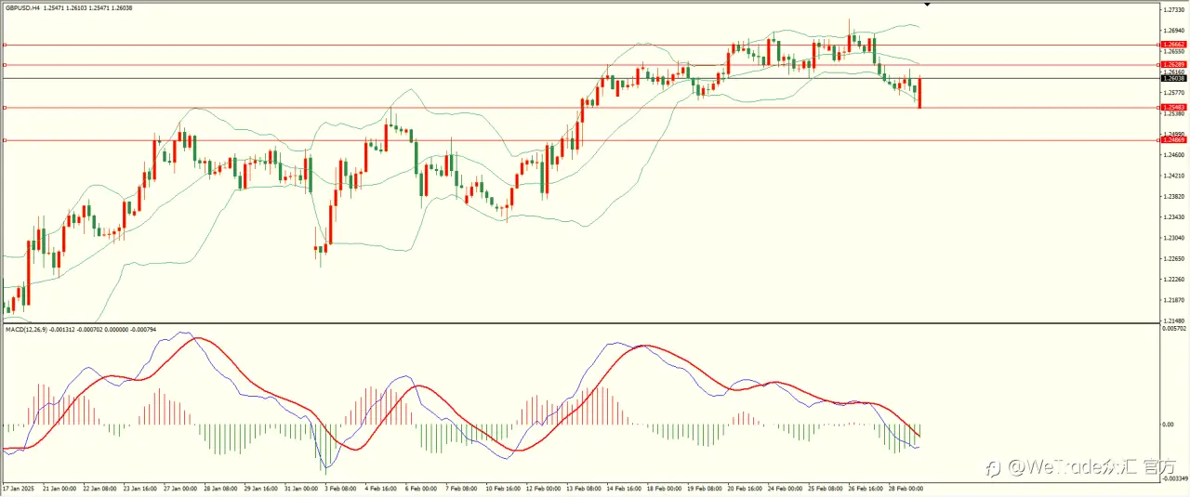Select the left anchor of the 1.26662 line

(5, 45)
